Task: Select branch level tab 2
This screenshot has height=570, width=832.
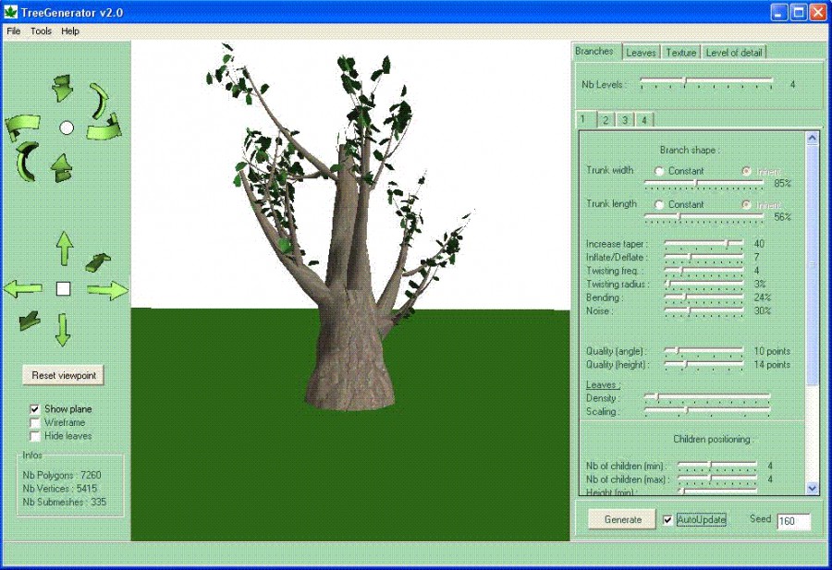Action: coord(606,120)
